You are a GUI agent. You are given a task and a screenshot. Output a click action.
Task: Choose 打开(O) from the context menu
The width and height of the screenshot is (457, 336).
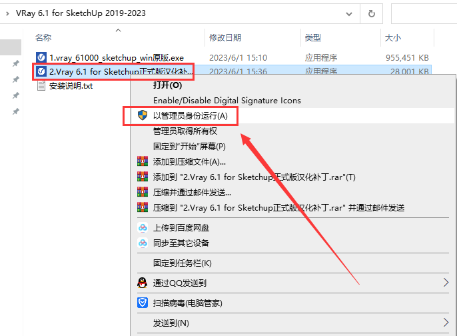point(167,85)
